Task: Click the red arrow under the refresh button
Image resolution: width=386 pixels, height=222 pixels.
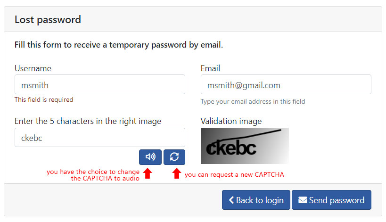Action: pos(177,173)
